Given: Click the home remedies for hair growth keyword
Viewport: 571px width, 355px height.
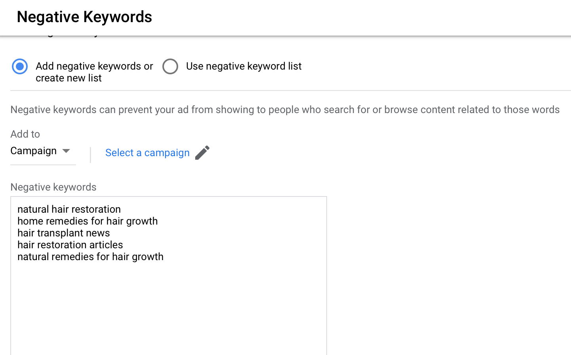Looking at the screenshot, I should (x=88, y=221).
